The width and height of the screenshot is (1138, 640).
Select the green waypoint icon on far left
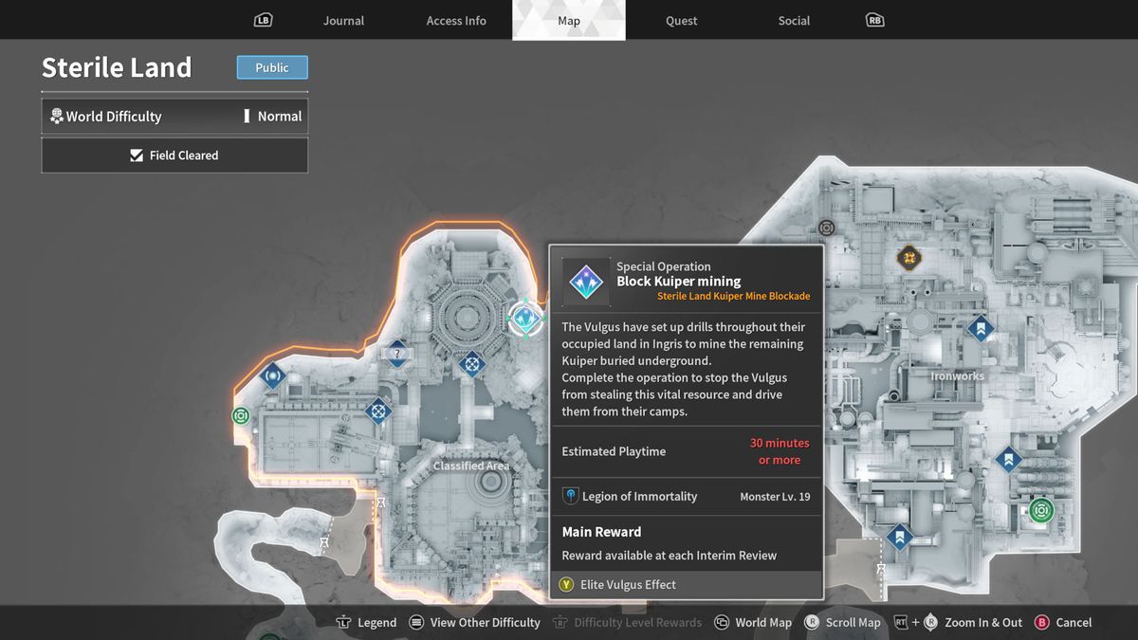tap(240, 415)
